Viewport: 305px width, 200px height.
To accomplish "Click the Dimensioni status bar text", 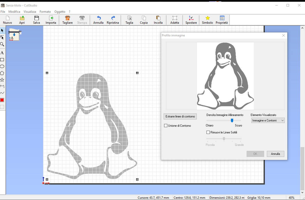I will tap(227, 197).
